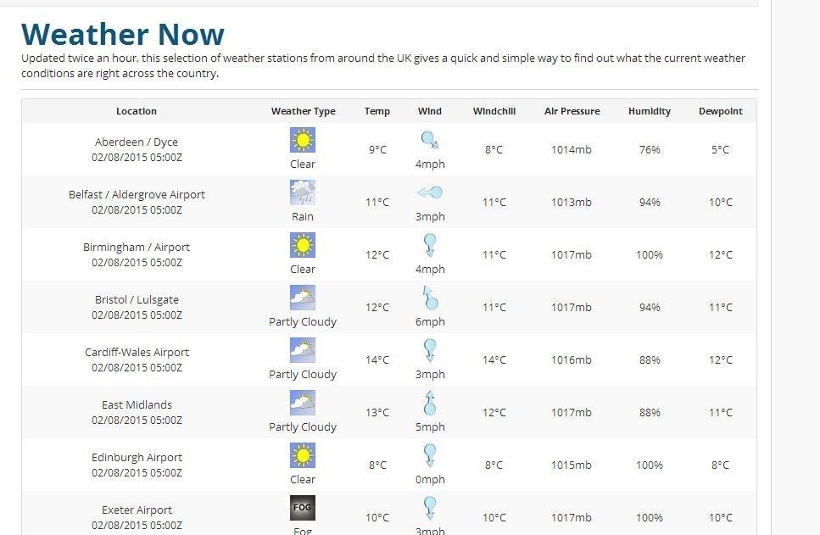Click the wind direction arrow in East Midlands row
Viewport: 820px width, 535px height.
click(430, 403)
